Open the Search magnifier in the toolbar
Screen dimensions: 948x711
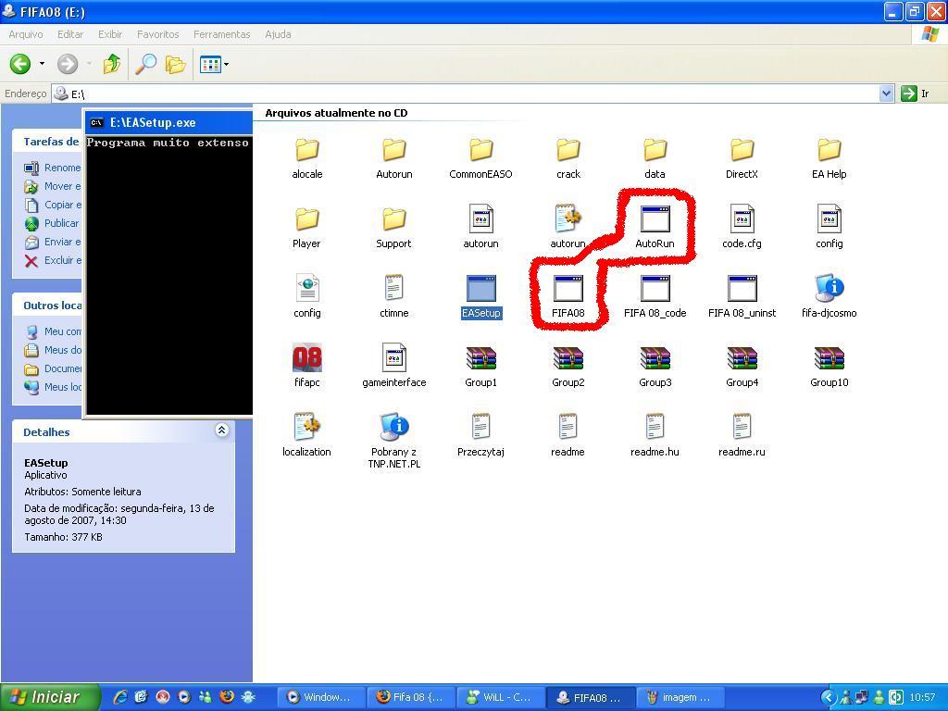[145, 64]
